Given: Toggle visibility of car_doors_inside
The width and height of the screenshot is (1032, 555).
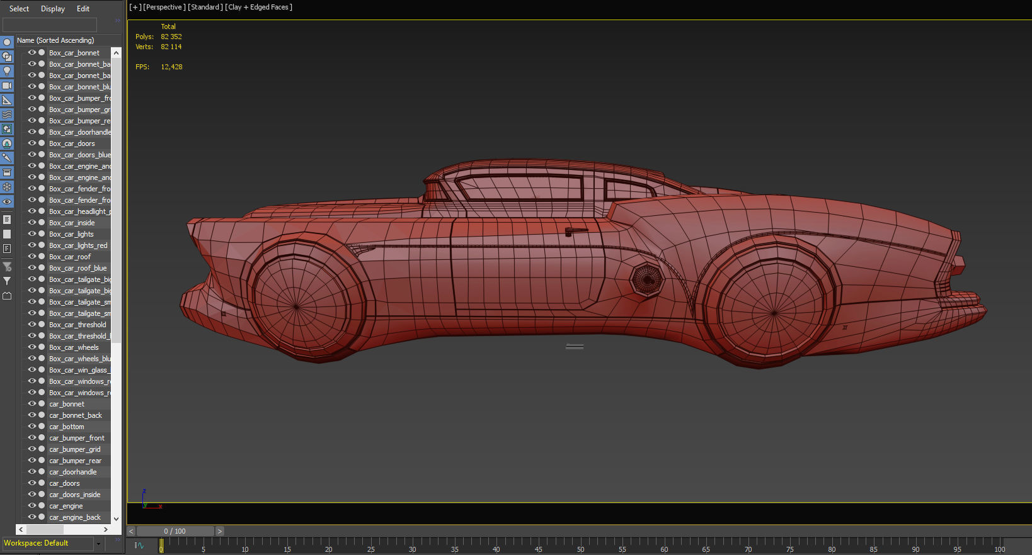Looking at the screenshot, I should pos(32,495).
